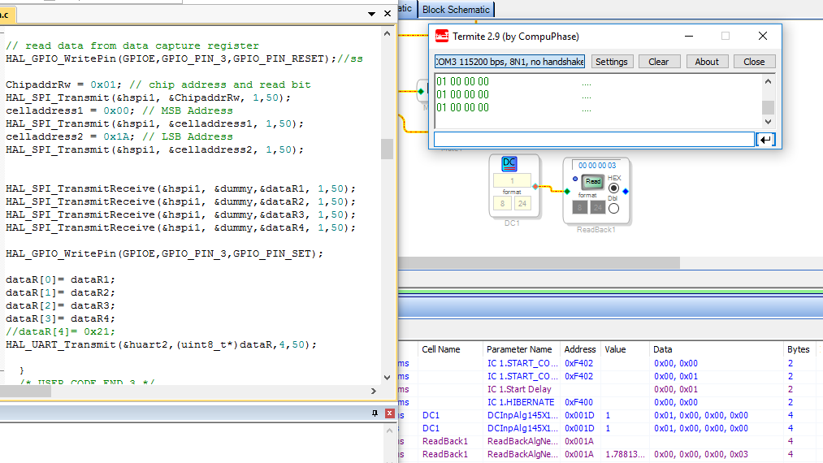Open the code editor file list dropdown arrow
Image resolution: width=823 pixels, height=463 pixels.
pos(371,14)
